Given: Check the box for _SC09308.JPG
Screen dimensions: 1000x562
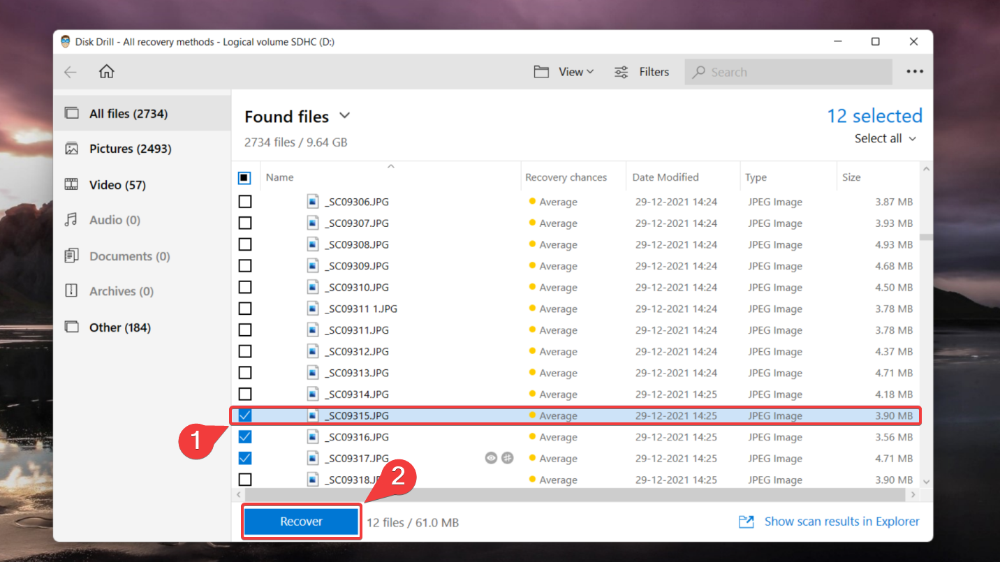Looking at the screenshot, I should 245,244.
